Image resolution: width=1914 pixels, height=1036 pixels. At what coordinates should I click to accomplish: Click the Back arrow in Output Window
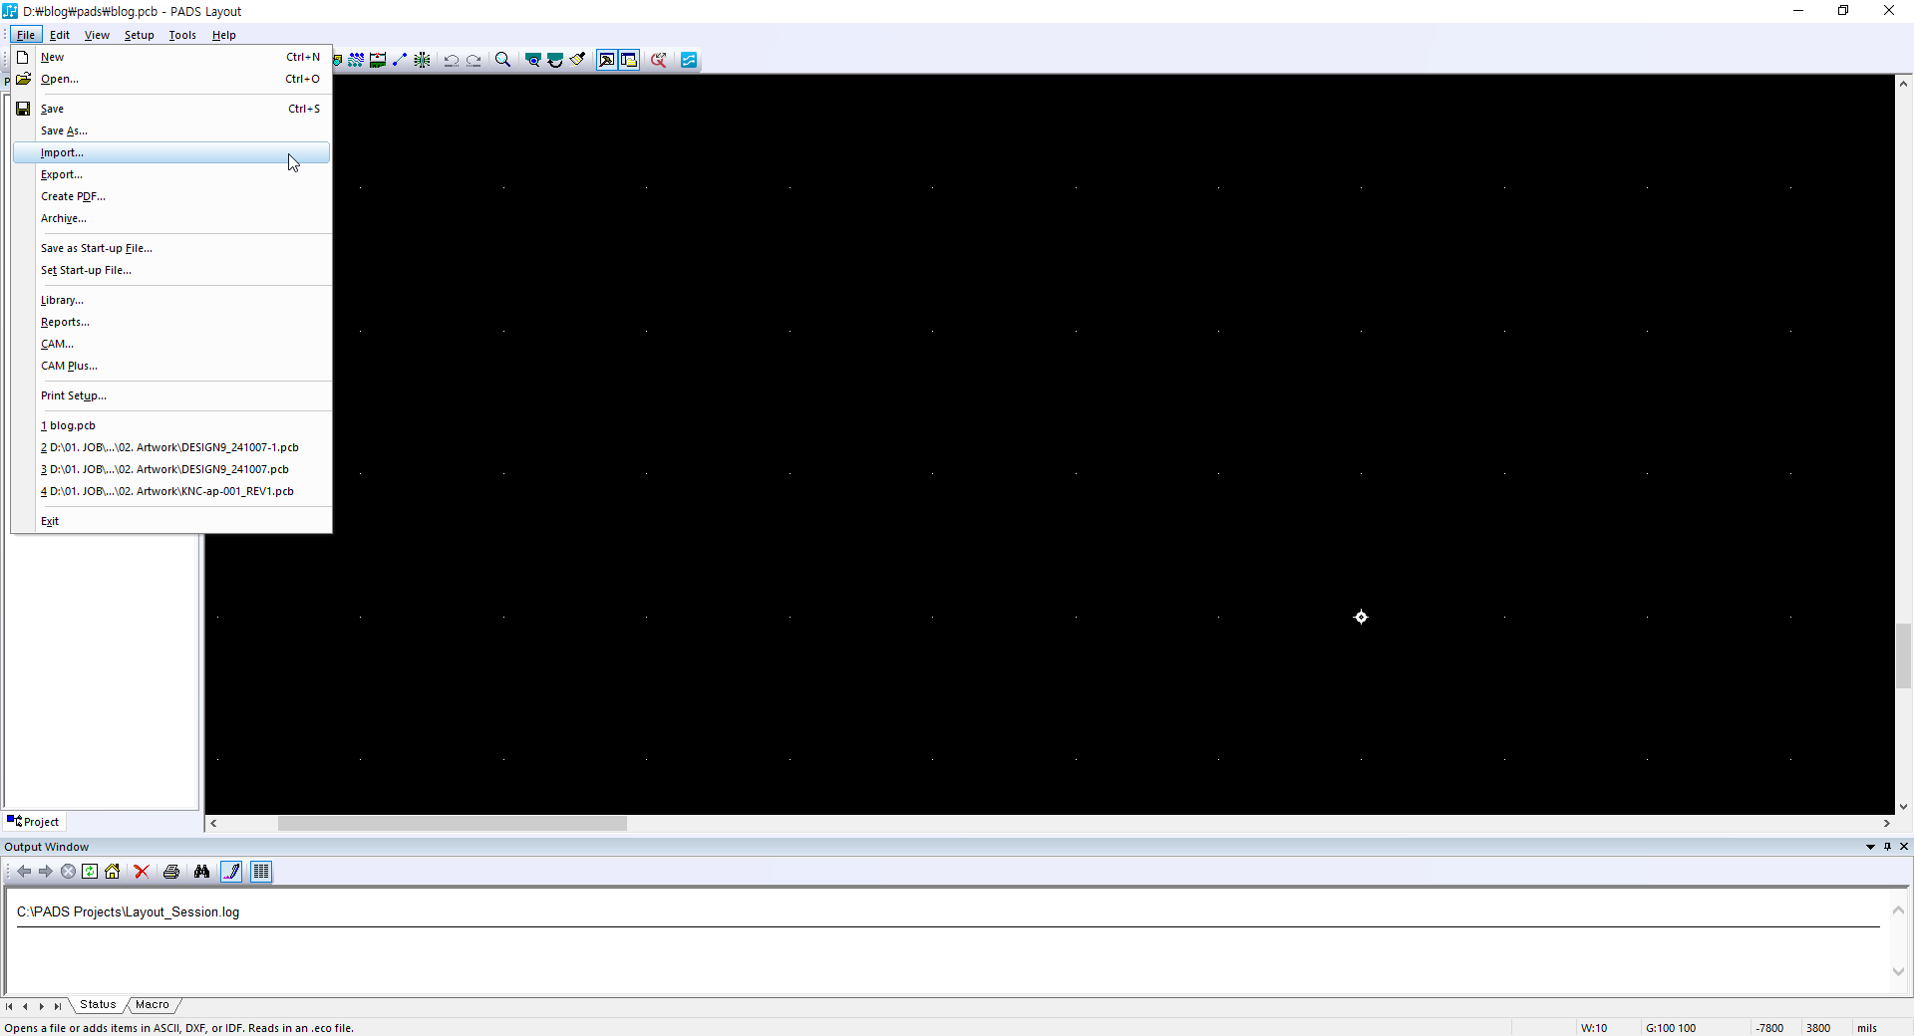click(x=24, y=872)
